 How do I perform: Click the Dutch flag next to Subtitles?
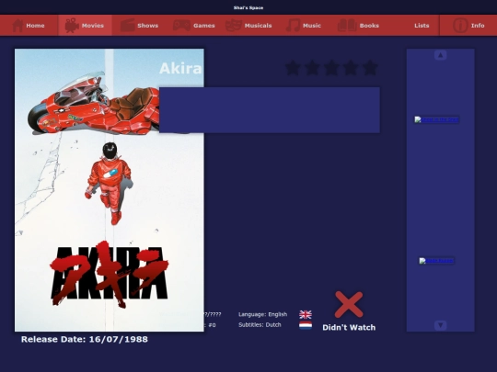306,325
